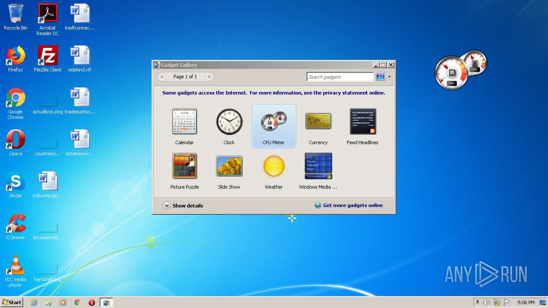The width and height of the screenshot is (548, 308).
Task: Open Acrobat Reader DC shortcut
Action: 48,20
